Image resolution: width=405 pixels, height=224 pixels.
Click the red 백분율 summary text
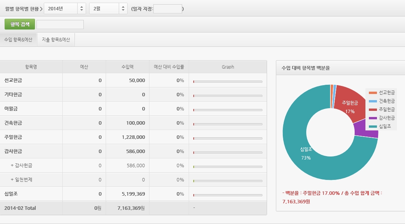pos(332,197)
